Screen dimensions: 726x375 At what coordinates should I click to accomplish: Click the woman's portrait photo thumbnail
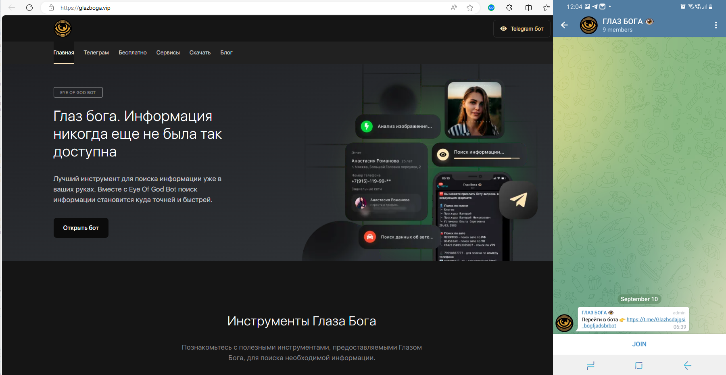click(x=475, y=109)
